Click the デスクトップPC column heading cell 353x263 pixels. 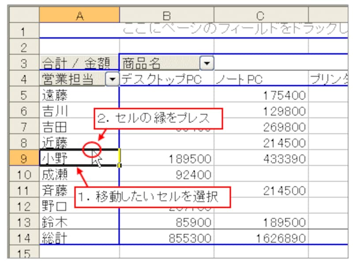(x=166, y=79)
